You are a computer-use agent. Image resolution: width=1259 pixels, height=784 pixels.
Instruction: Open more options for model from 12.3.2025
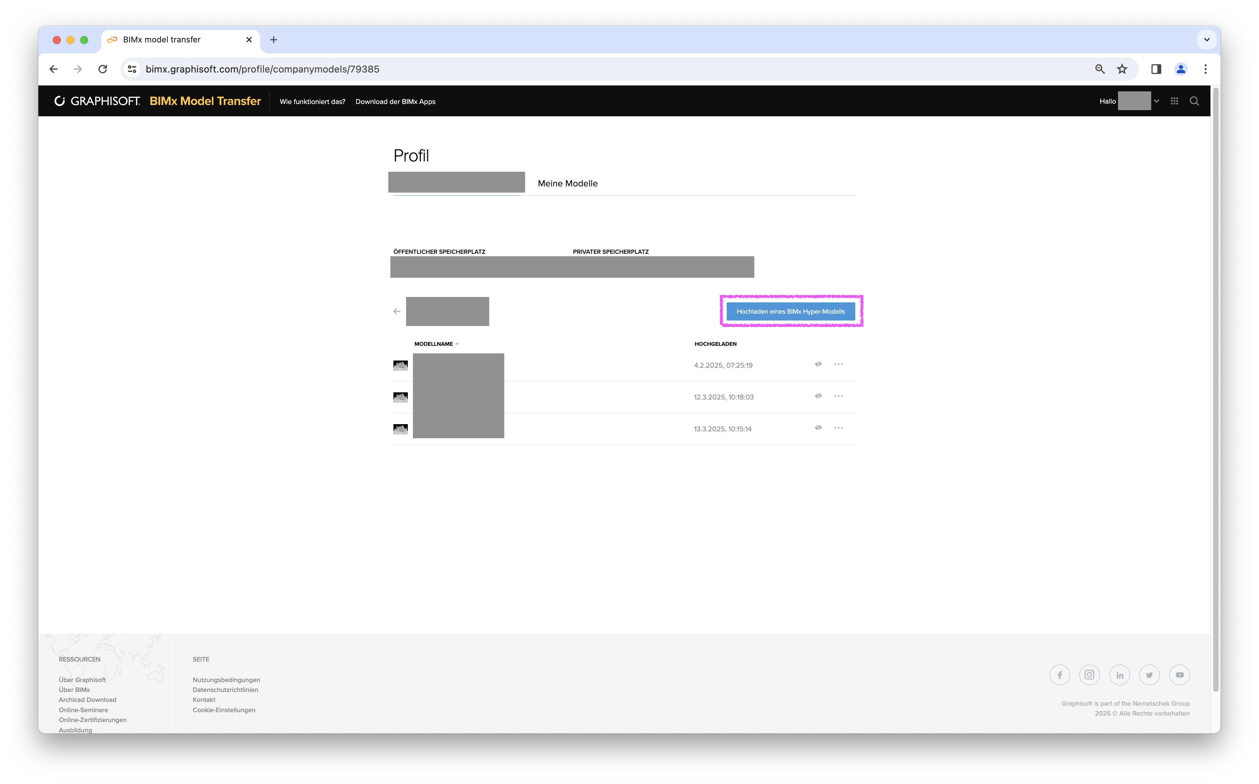click(839, 396)
